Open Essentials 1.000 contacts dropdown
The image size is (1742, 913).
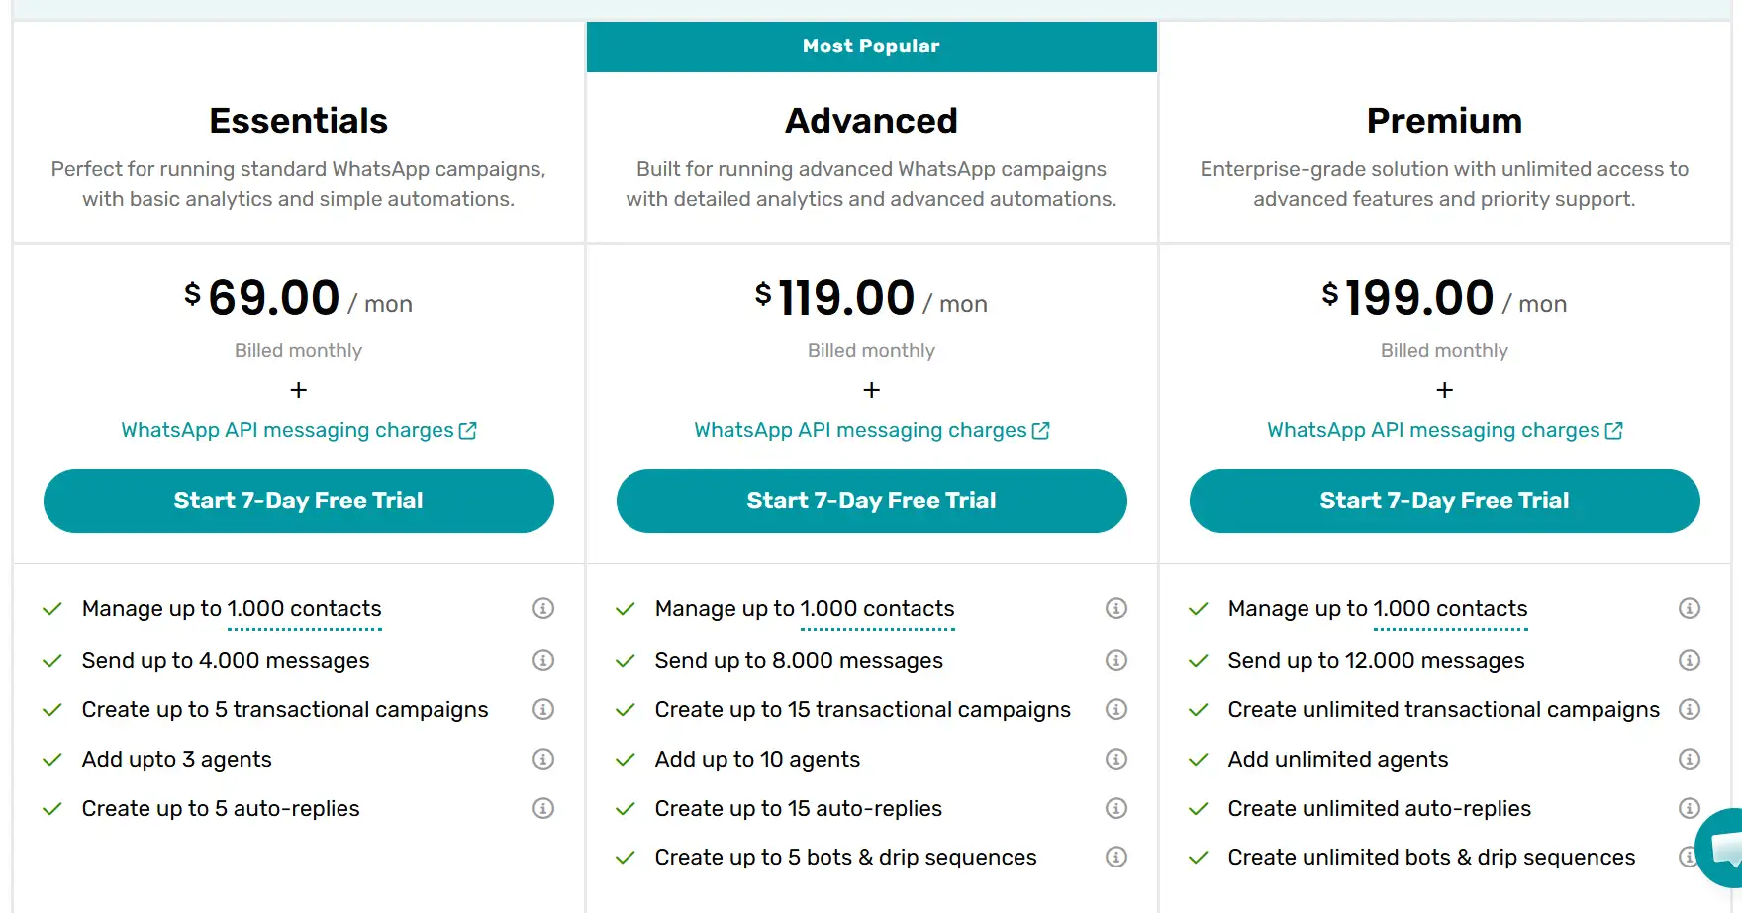tap(304, 609)
